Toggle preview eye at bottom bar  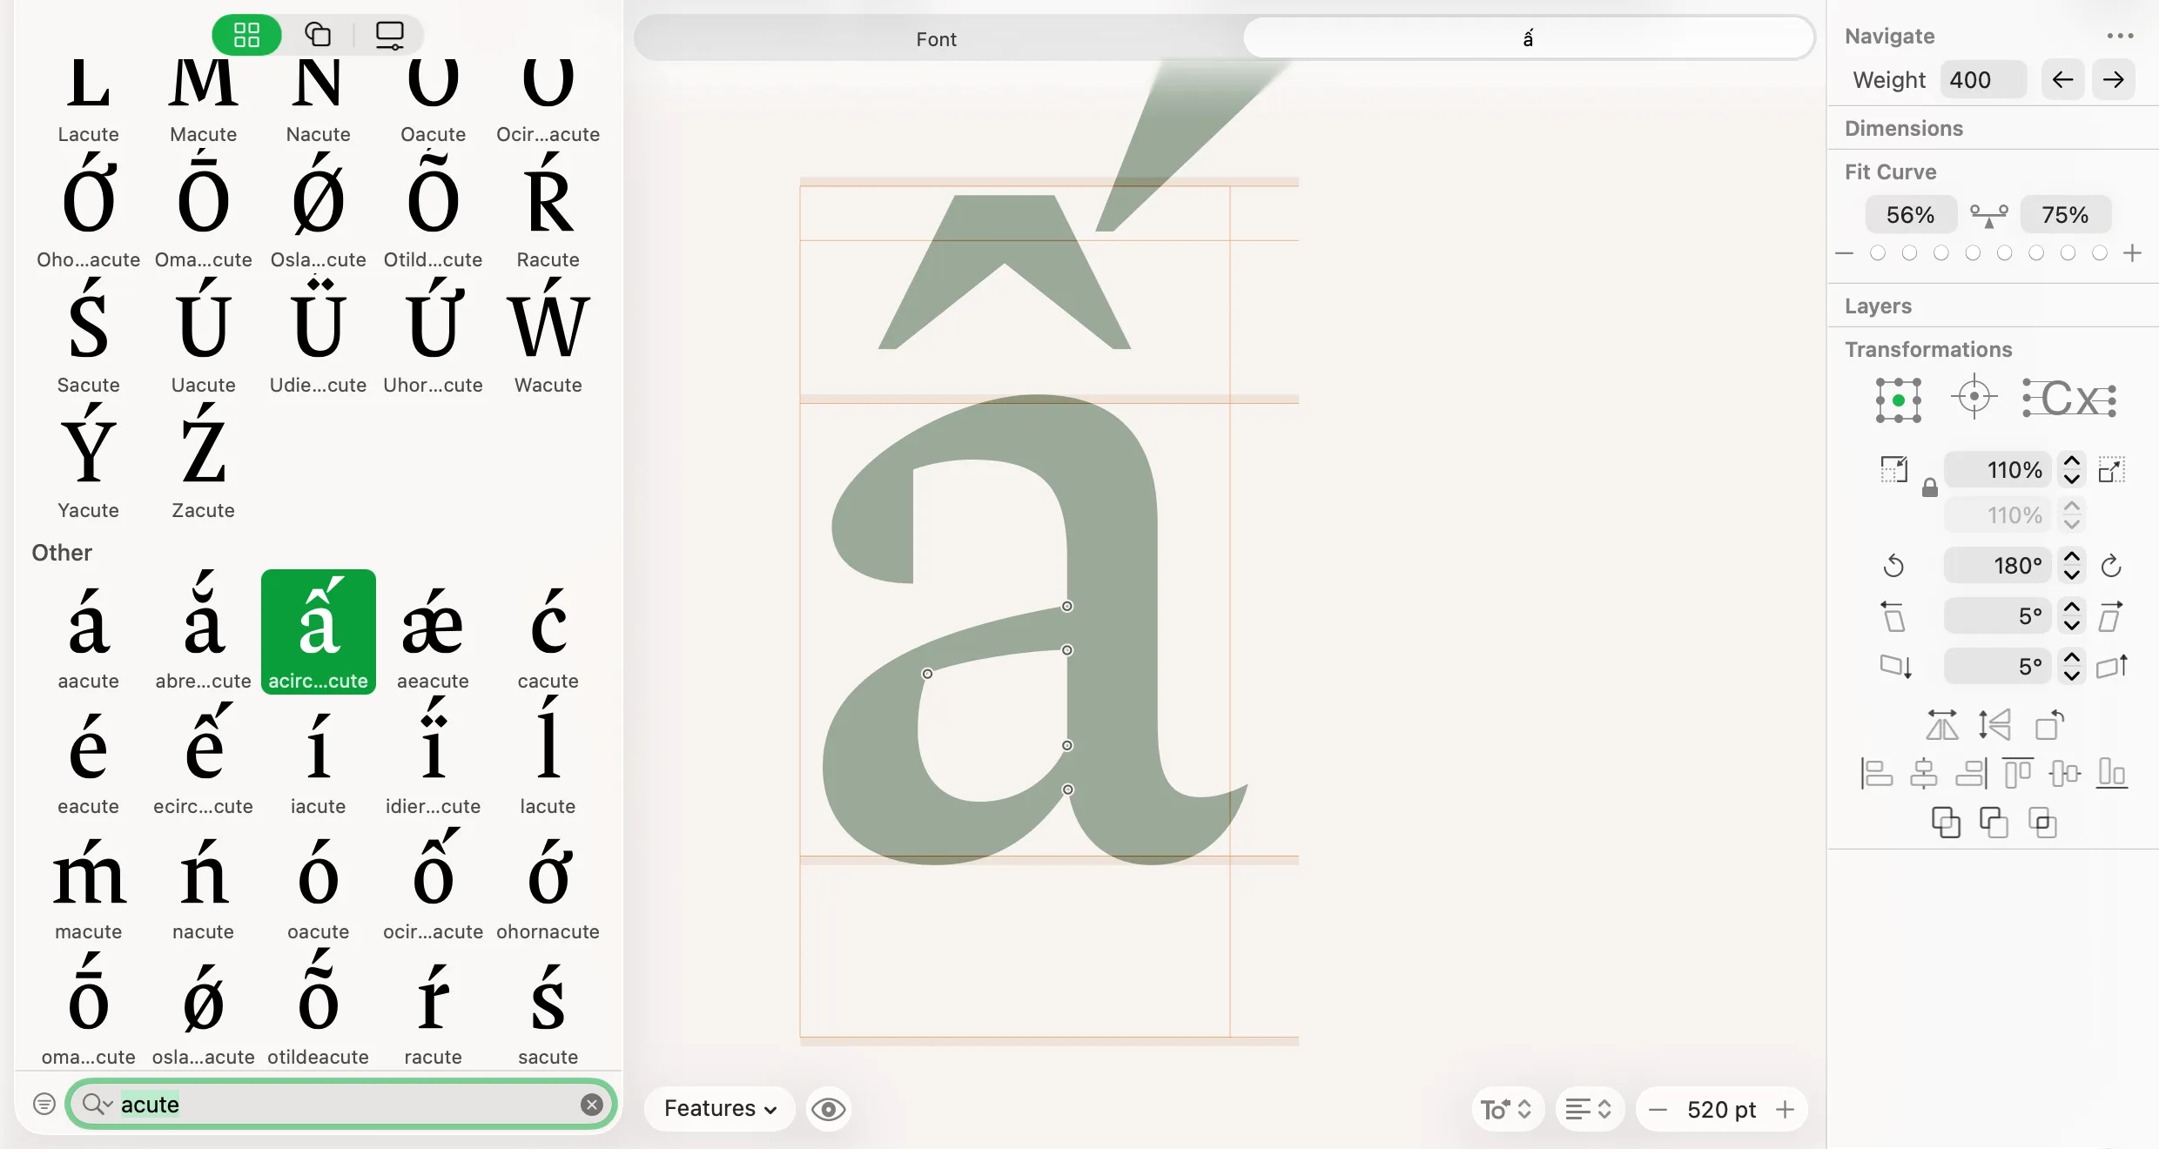coord(828,1109)
